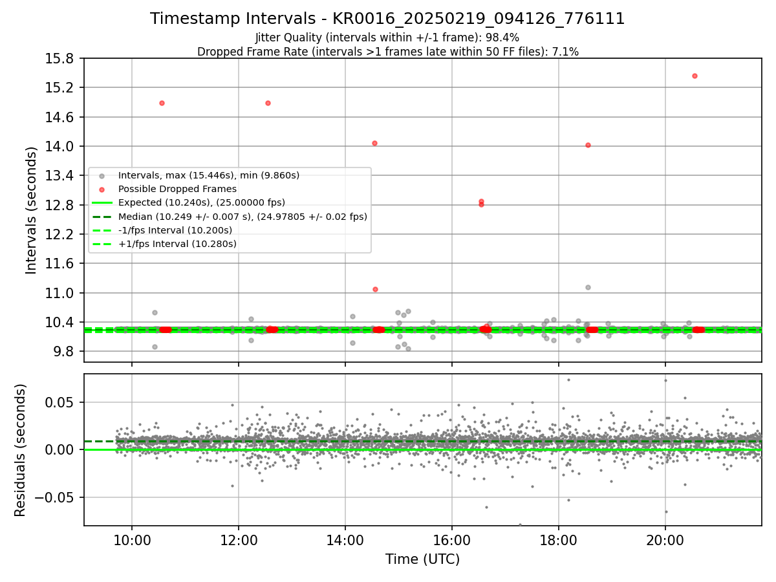Click the x-axis tick label '12:00'
776x582 pixels.
coord(239,540)
